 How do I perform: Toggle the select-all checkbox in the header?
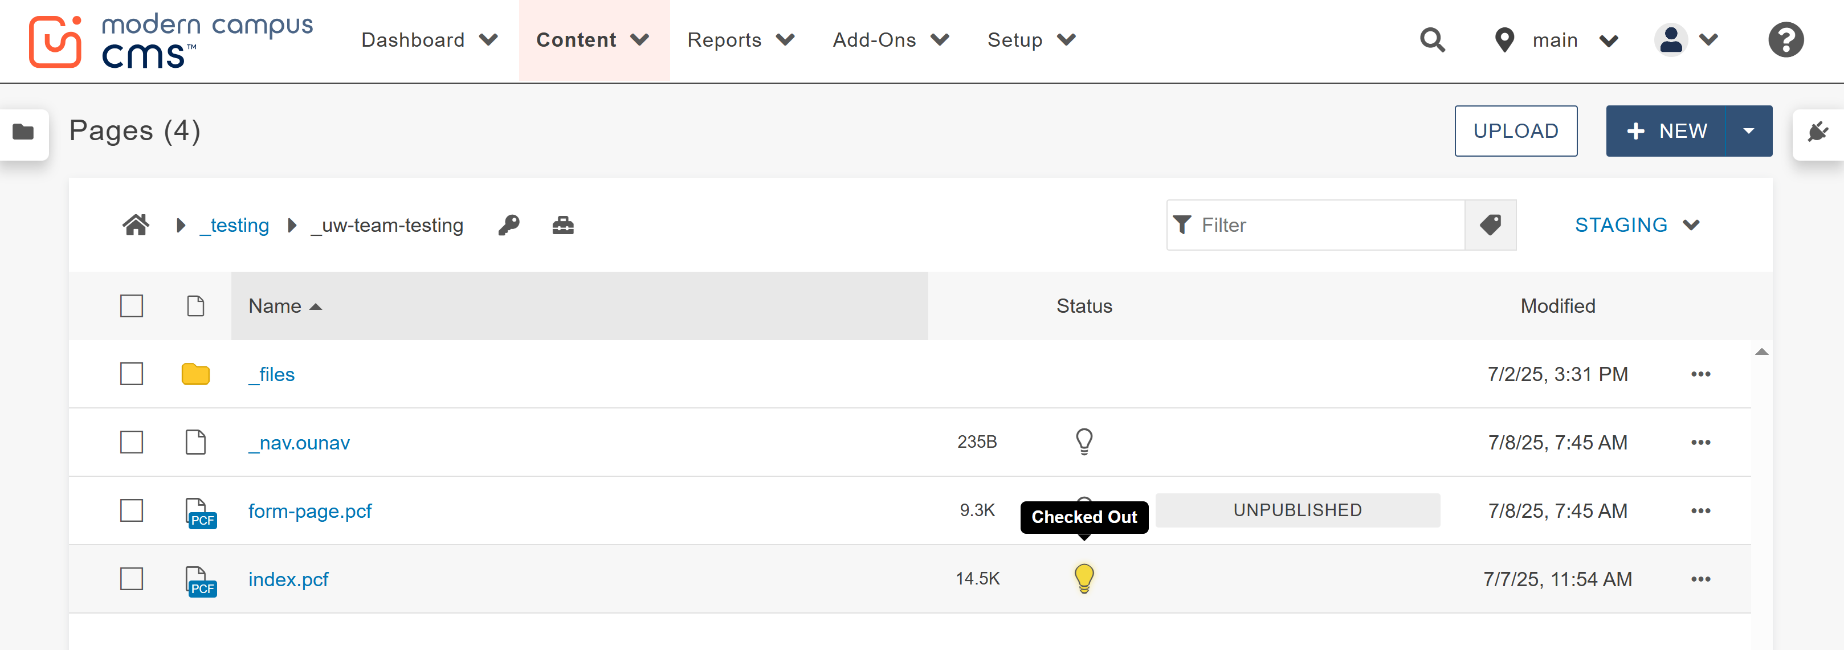pos(131,306)
